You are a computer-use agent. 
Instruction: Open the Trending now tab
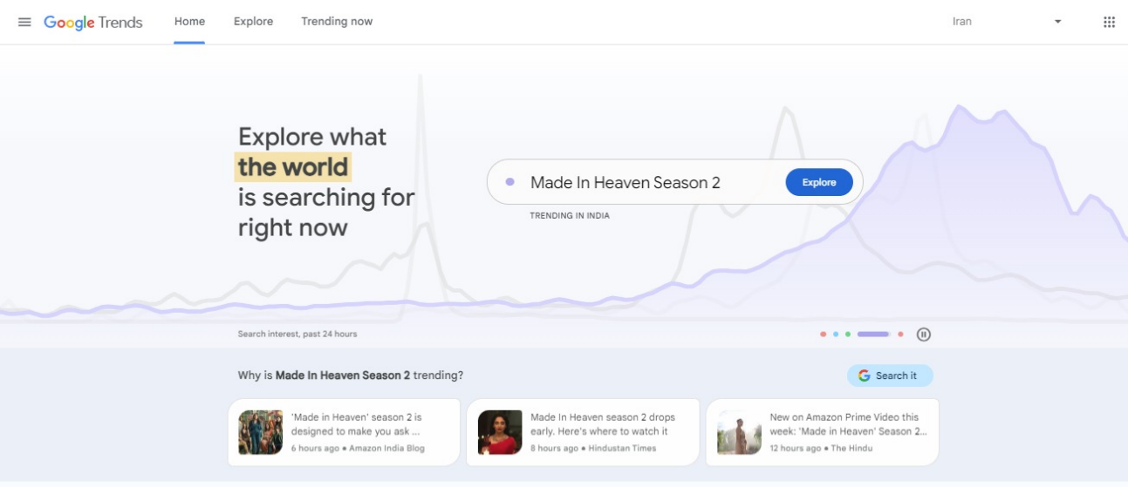337,22
